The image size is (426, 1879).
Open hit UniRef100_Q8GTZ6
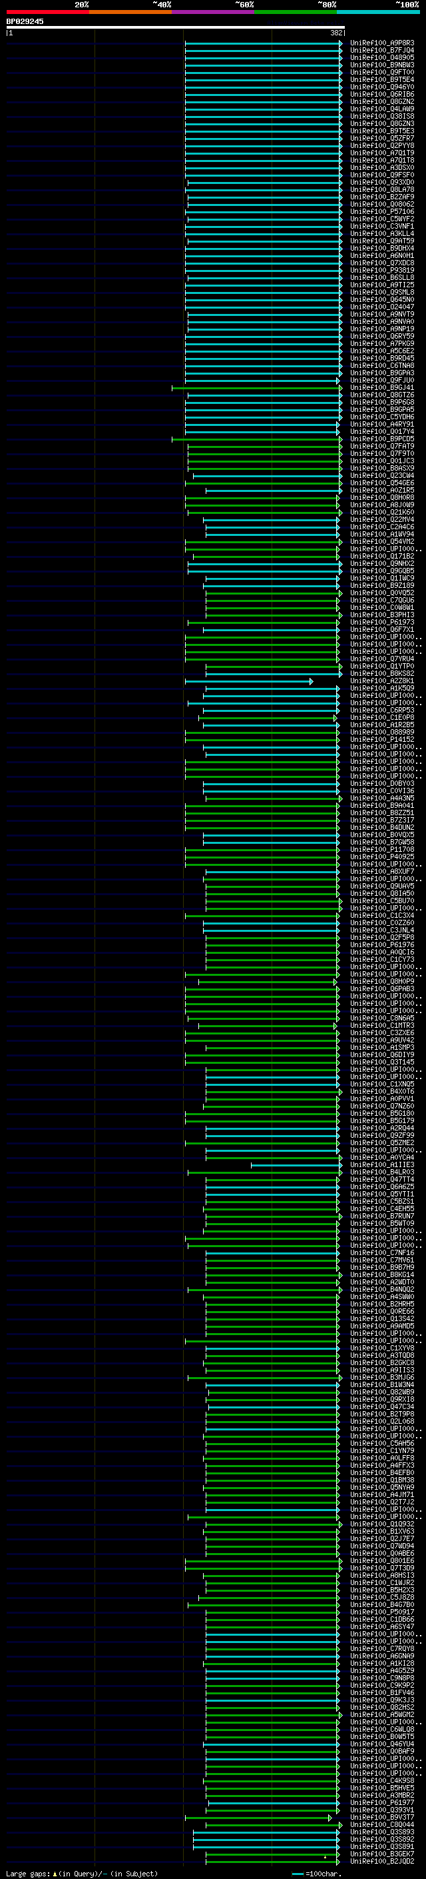[382, 395]
